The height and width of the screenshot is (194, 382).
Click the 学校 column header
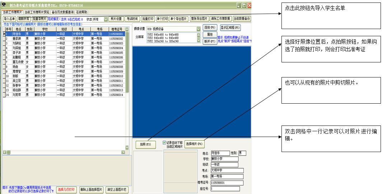[x=45, y=29]
